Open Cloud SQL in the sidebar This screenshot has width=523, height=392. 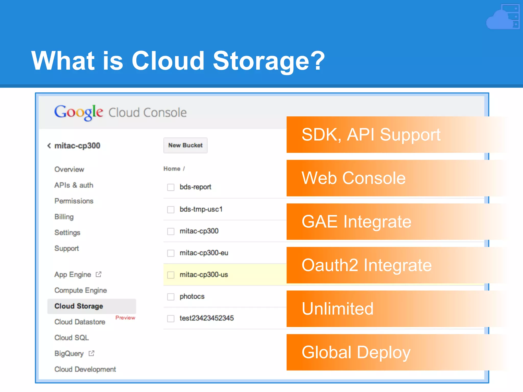coord(72,338)
